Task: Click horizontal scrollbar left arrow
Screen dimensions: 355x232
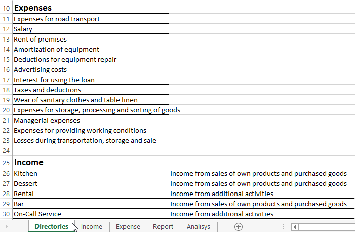Action: tap(295, 227)
